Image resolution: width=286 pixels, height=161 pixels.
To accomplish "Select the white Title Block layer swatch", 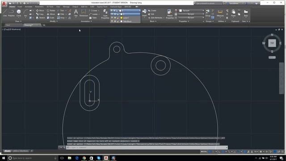I will 121,21.
